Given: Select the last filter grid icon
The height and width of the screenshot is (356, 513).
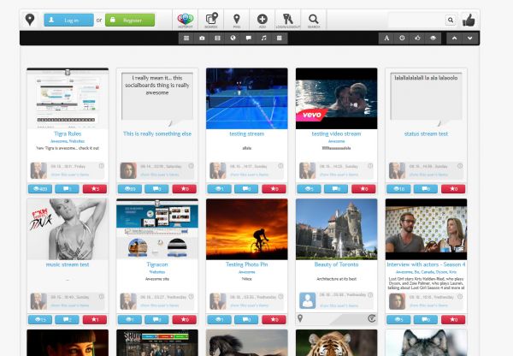Looking at the screenshot, I should click(x=280, y=38).
